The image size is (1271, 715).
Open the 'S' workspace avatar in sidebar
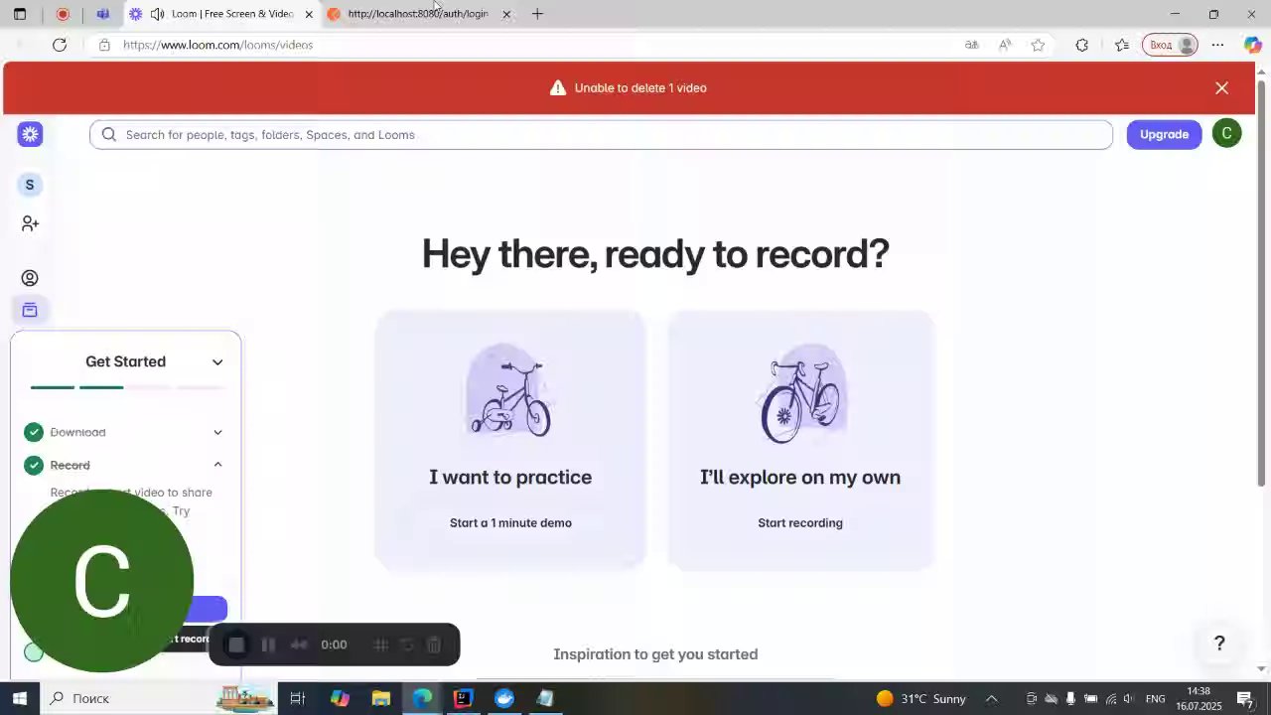click(x=30, y=185)
